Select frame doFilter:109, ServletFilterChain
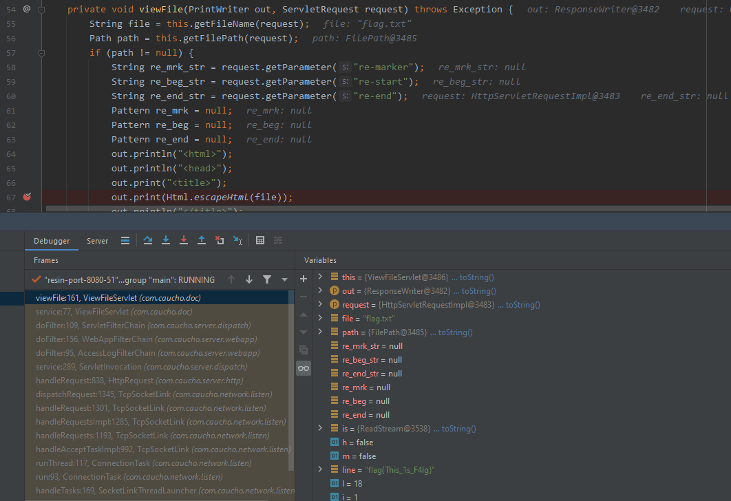 [157, 326]
